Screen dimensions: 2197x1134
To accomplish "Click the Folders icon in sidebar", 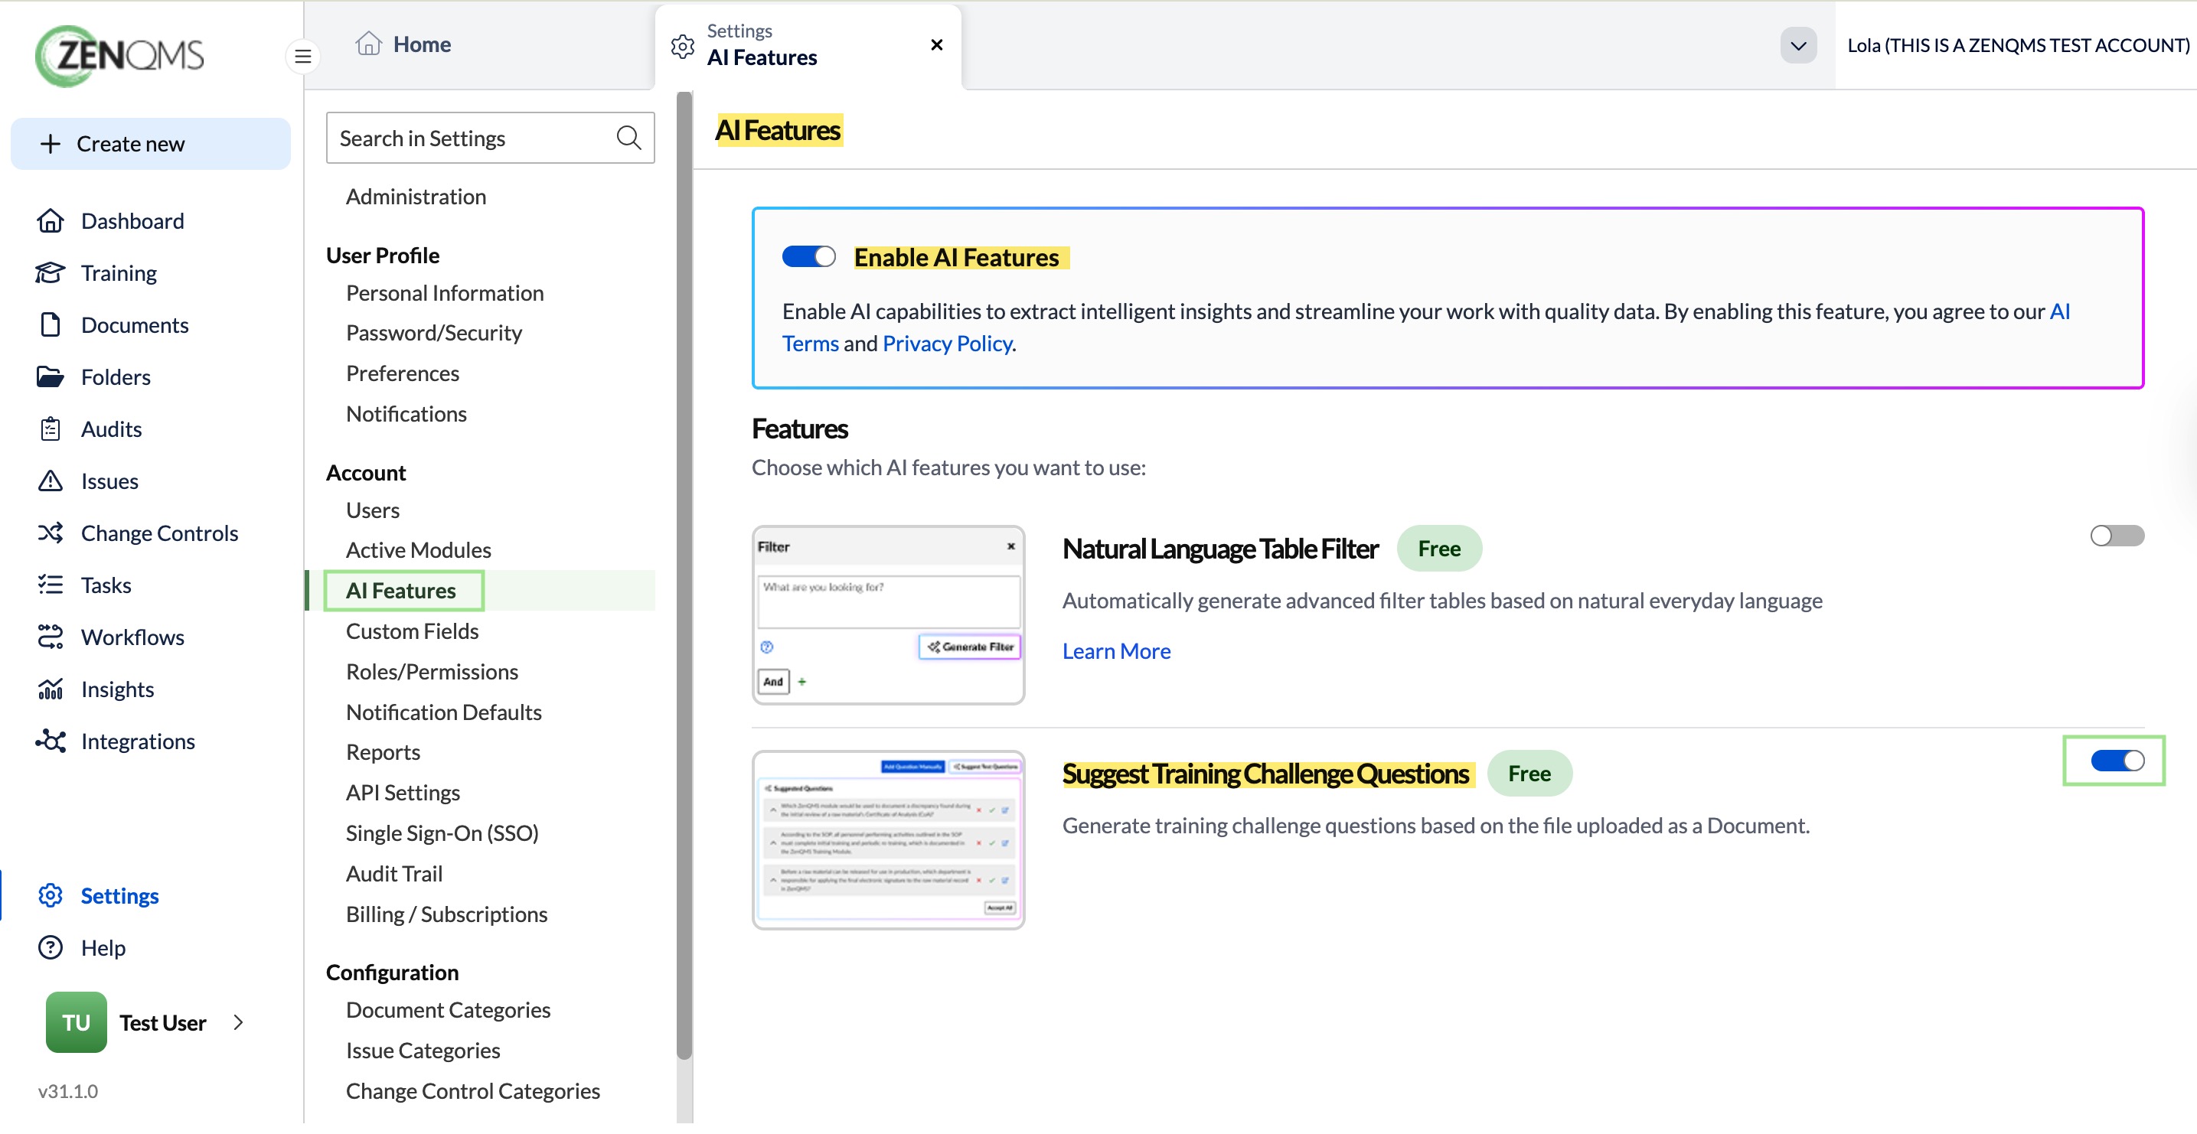I will point(51,378).
